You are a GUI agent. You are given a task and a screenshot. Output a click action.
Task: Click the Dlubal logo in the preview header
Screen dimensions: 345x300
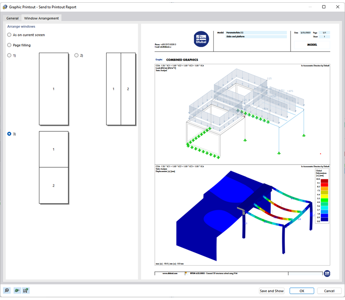[x=201, y=39]
